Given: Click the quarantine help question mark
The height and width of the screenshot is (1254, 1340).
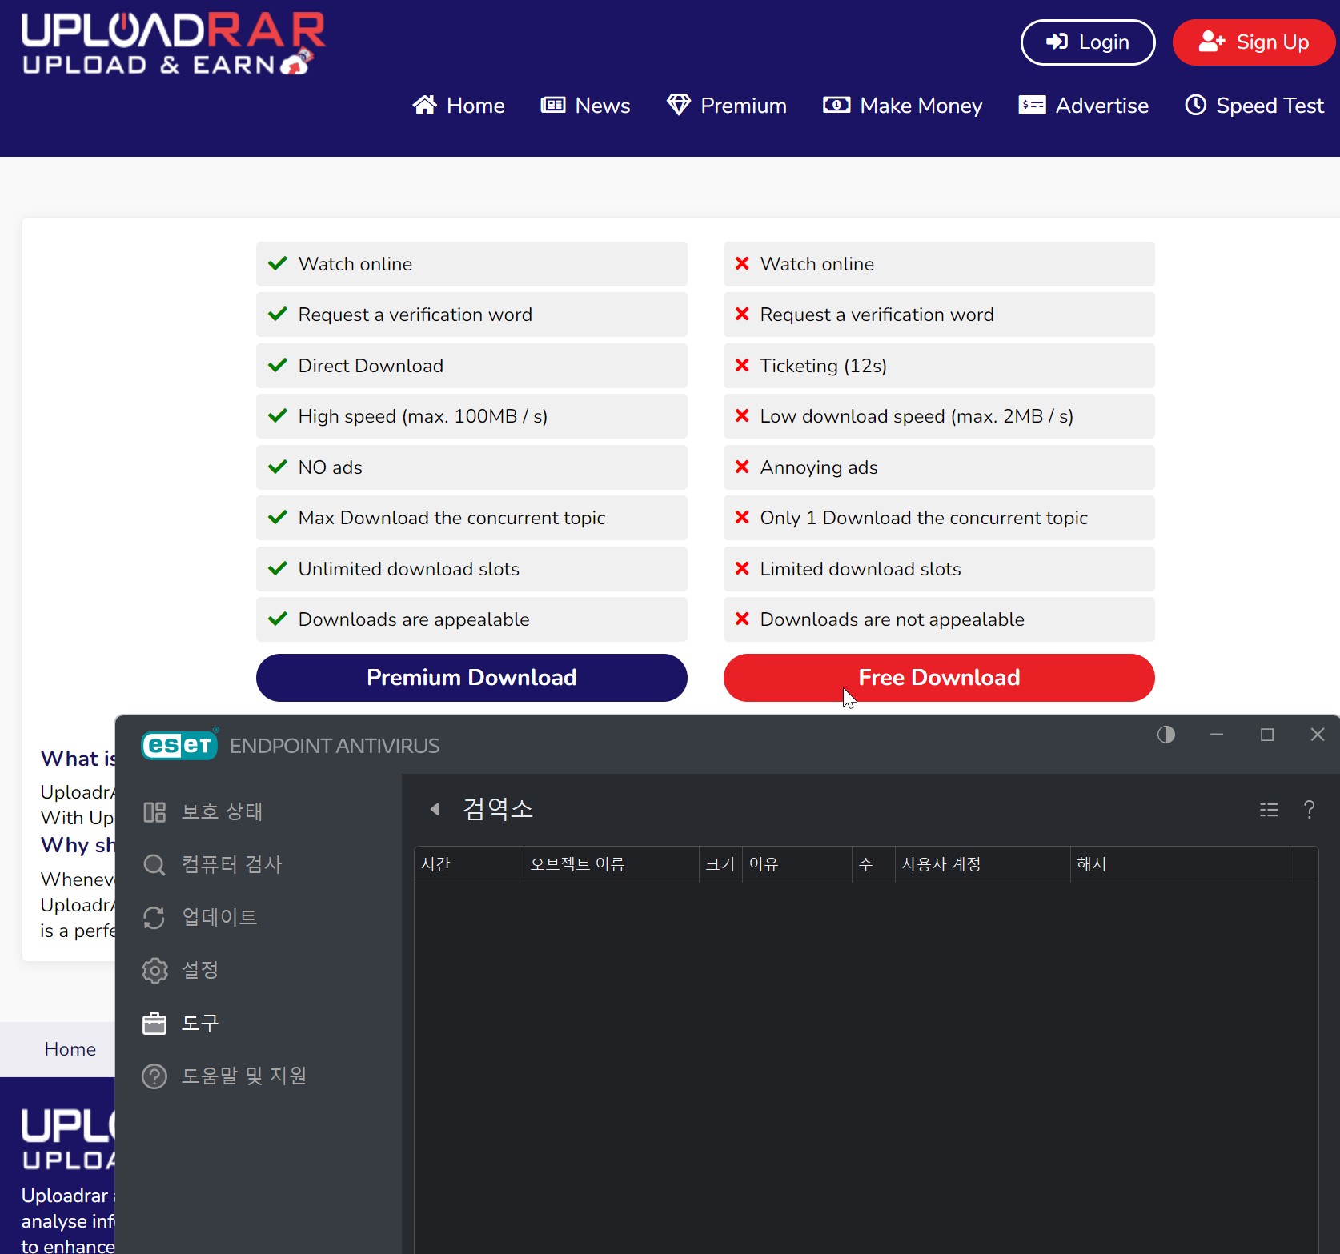Looking at the screenshot, I should click(1310, 810).
